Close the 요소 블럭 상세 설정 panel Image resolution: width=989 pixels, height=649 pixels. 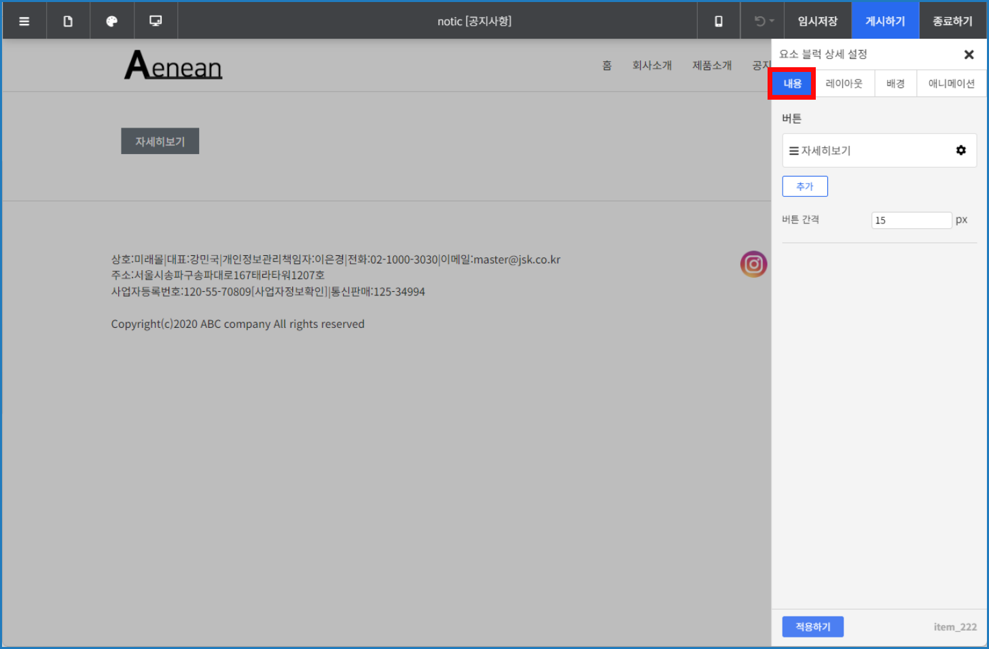[969, 54]
